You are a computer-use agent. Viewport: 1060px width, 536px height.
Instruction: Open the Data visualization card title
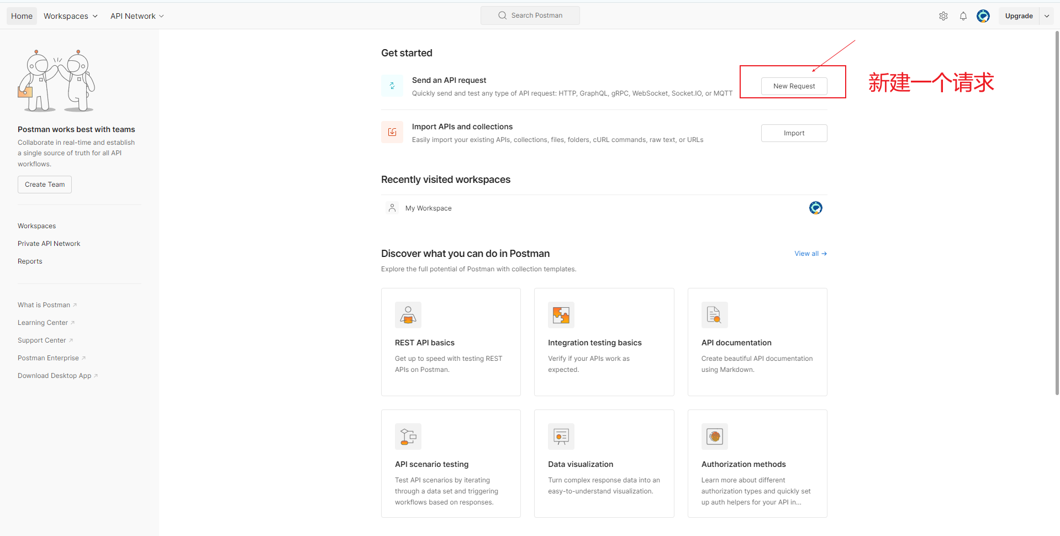[x=581, y=464]
